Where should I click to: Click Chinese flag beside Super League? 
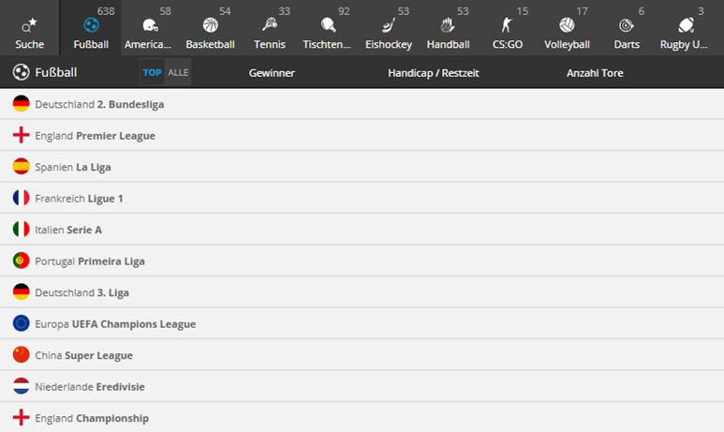pos(22,355)
